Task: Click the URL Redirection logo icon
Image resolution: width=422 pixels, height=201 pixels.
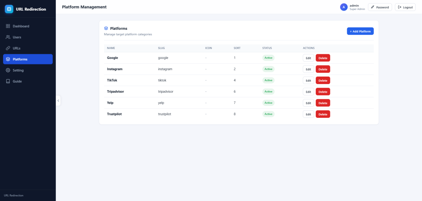Action: pos(9,9)
